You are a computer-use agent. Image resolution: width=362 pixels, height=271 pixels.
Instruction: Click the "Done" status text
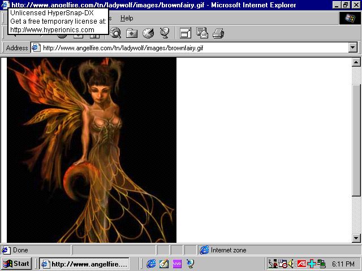(20, 250)
